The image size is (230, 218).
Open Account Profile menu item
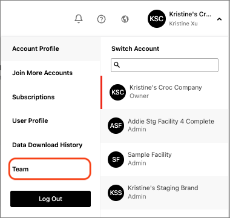click(x=50, y=48)
